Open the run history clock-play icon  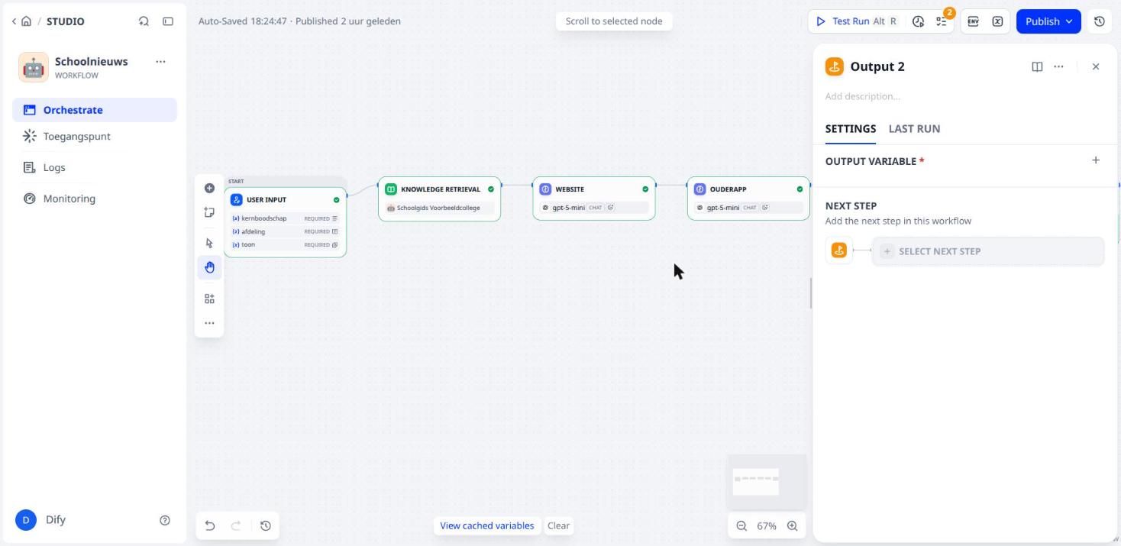pos(919,21)
